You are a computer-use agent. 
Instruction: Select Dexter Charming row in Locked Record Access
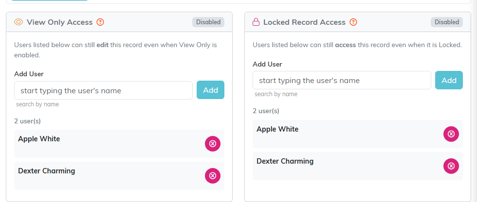(x=358, y=166)
